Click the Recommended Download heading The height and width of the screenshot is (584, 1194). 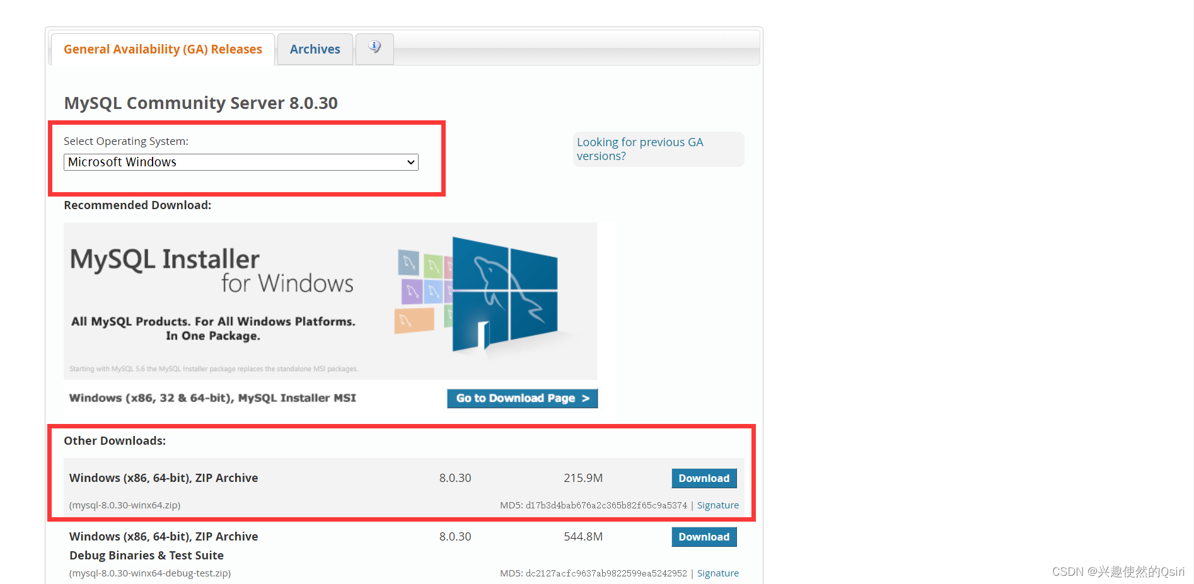pyautogui.click(x=137, y=205)
